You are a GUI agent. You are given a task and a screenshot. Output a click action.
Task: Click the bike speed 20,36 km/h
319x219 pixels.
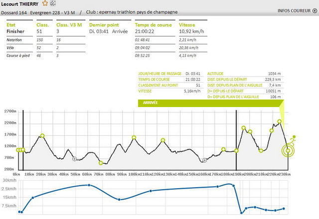(188, 48)
